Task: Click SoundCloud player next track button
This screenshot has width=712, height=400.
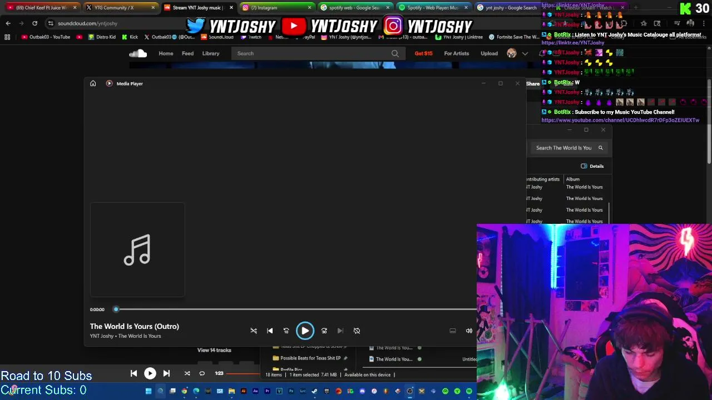Action: click(x=166, y=373)
